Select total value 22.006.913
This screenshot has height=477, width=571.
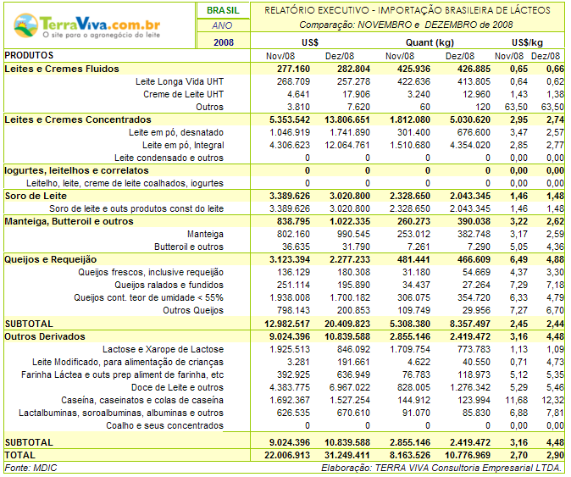pyautogui.click(x=287, y=455)
